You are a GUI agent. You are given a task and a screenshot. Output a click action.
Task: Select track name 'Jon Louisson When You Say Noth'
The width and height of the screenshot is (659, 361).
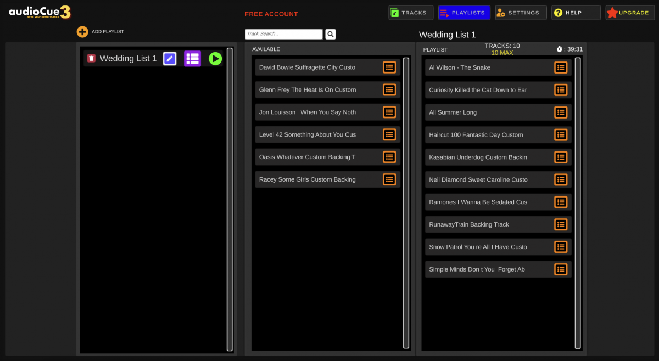308,112
